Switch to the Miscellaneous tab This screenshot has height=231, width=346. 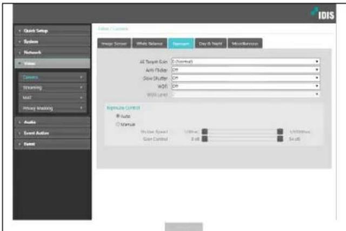coord(245,44)
